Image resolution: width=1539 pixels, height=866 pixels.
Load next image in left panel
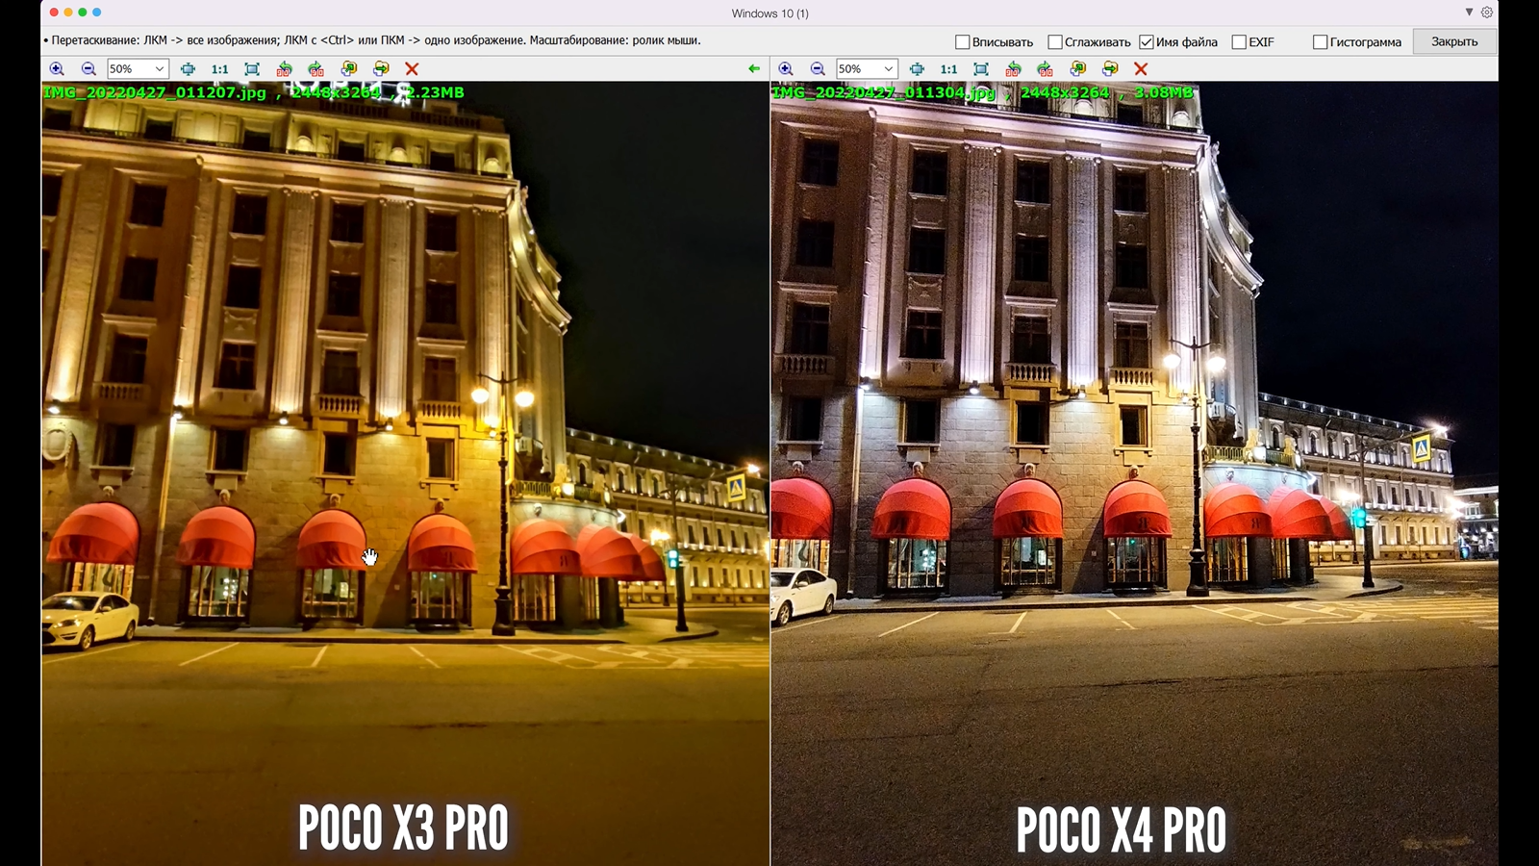[x=381, y=69]
